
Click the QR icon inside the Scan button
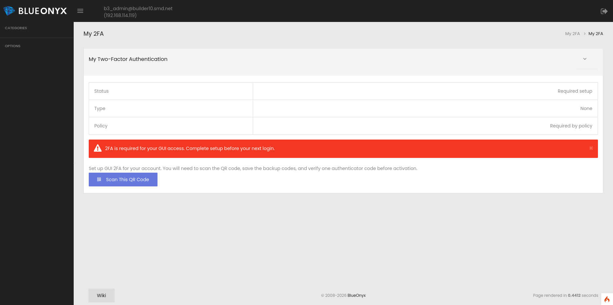pos(99,180)
